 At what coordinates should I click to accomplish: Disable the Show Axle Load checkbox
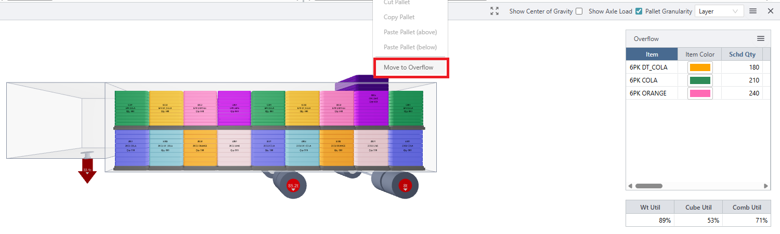click(639, 11)
